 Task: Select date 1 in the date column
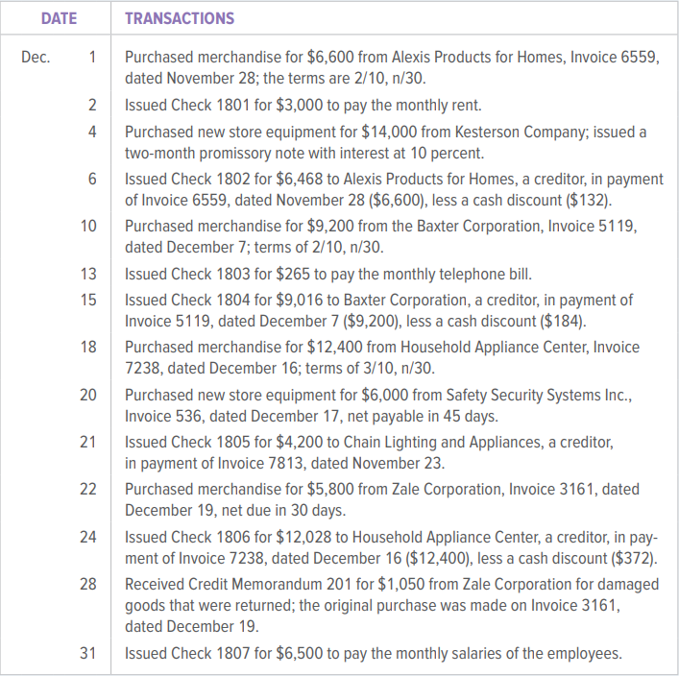(x=92, y=58)
